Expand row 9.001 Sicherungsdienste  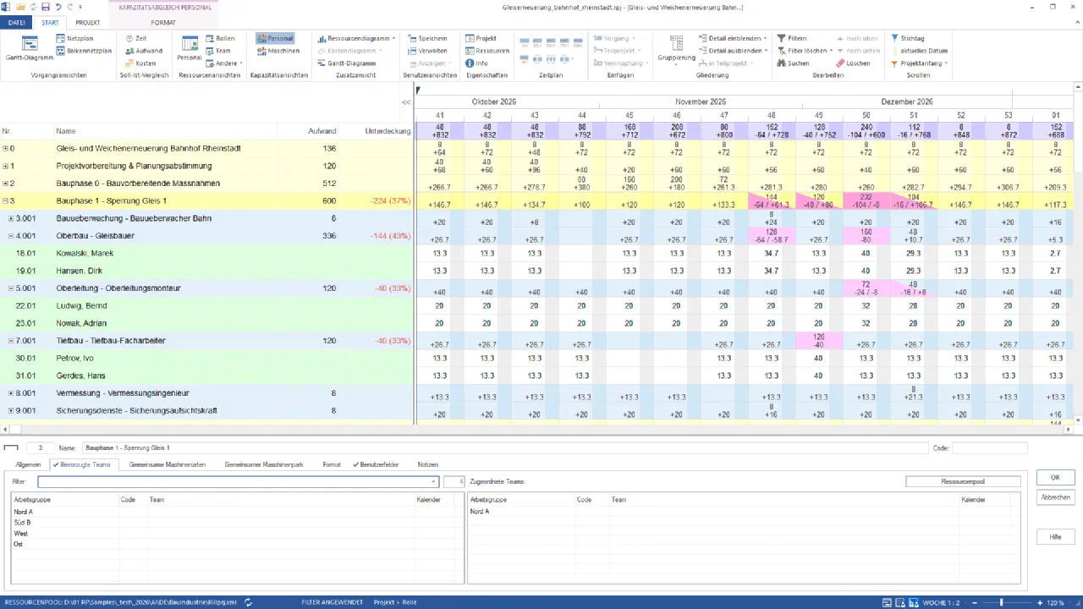(11, 410)
